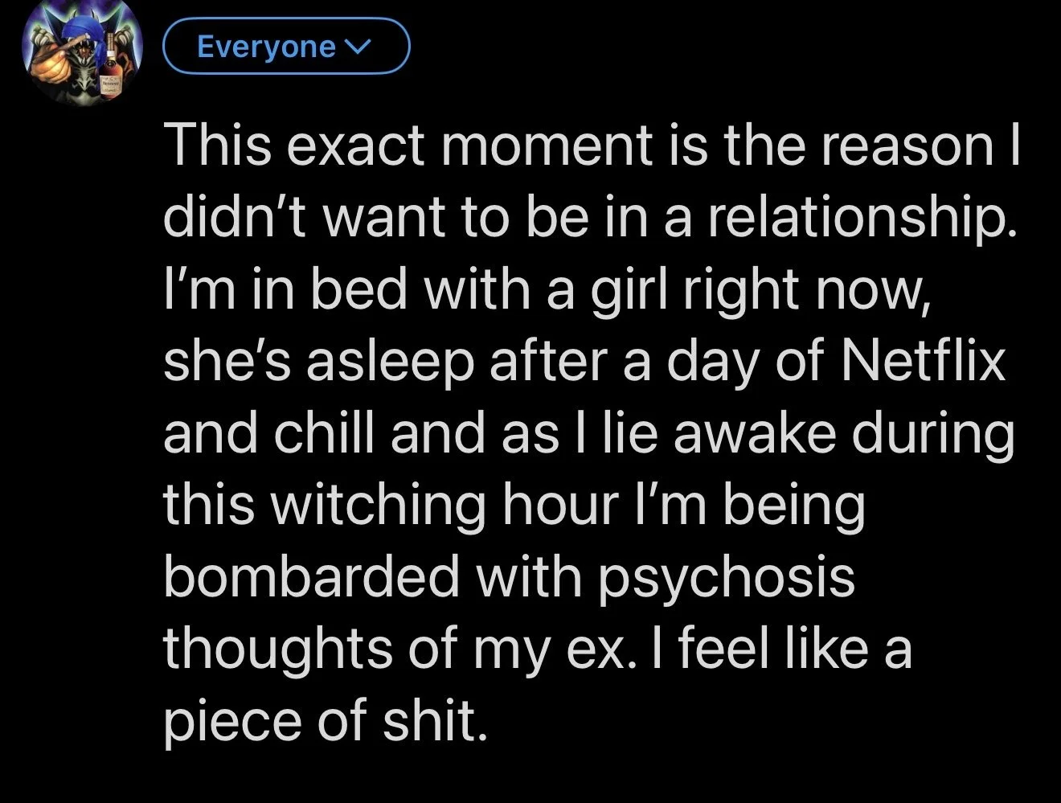Screen dimensions: 1061x803
Task: Click the word "relationship" in the text
Action: pos(855,217)
